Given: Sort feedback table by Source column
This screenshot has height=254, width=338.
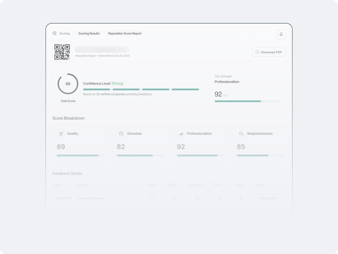Looking at the screenshot, I should tap(84, 185).
